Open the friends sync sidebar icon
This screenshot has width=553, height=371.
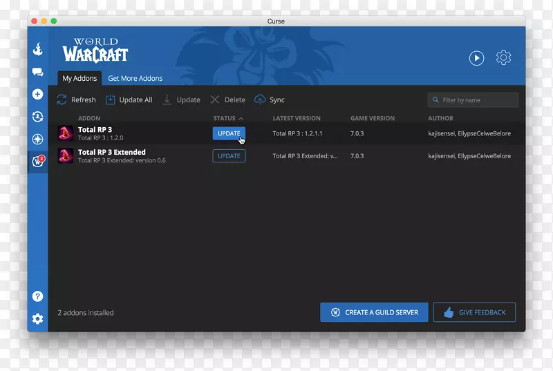pos(37,117)
